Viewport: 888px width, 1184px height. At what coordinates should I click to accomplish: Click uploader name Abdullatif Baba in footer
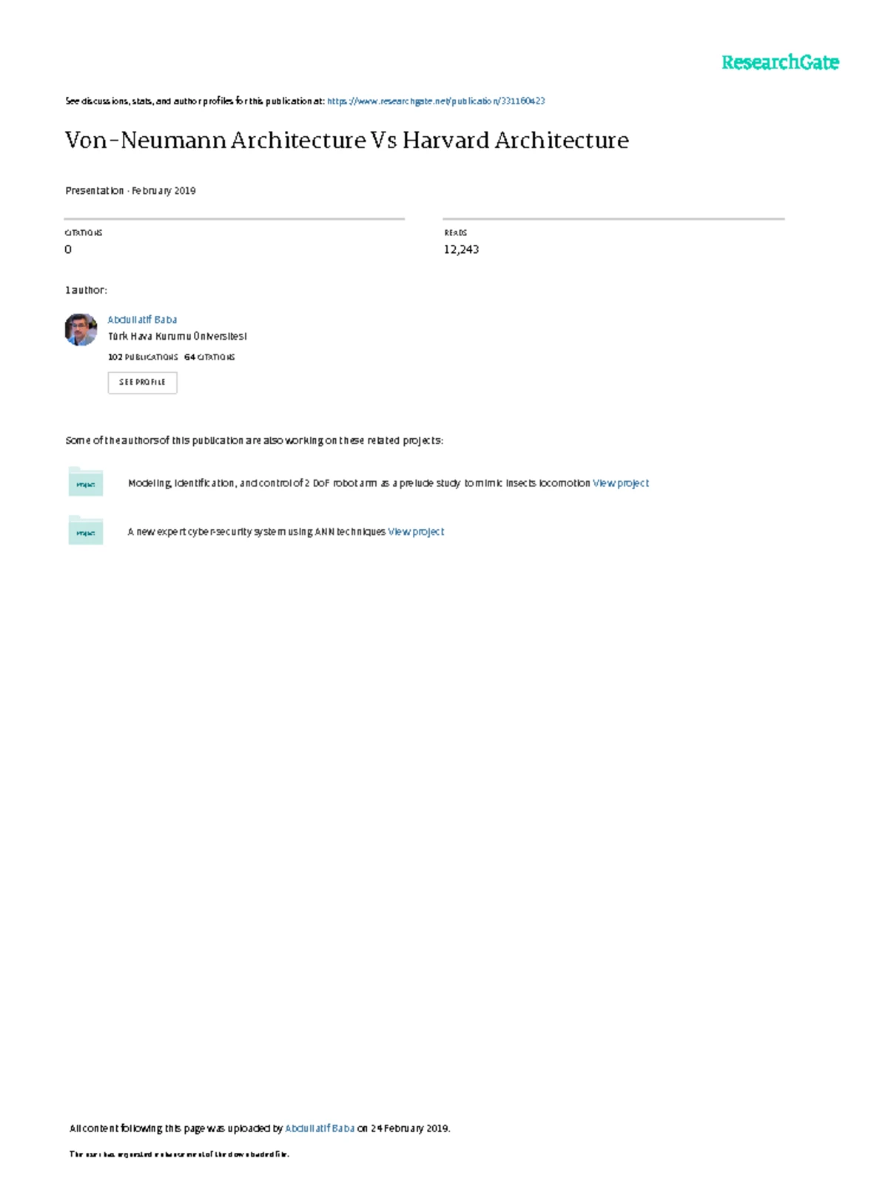pyautogui.click(x=320, y=1128)
